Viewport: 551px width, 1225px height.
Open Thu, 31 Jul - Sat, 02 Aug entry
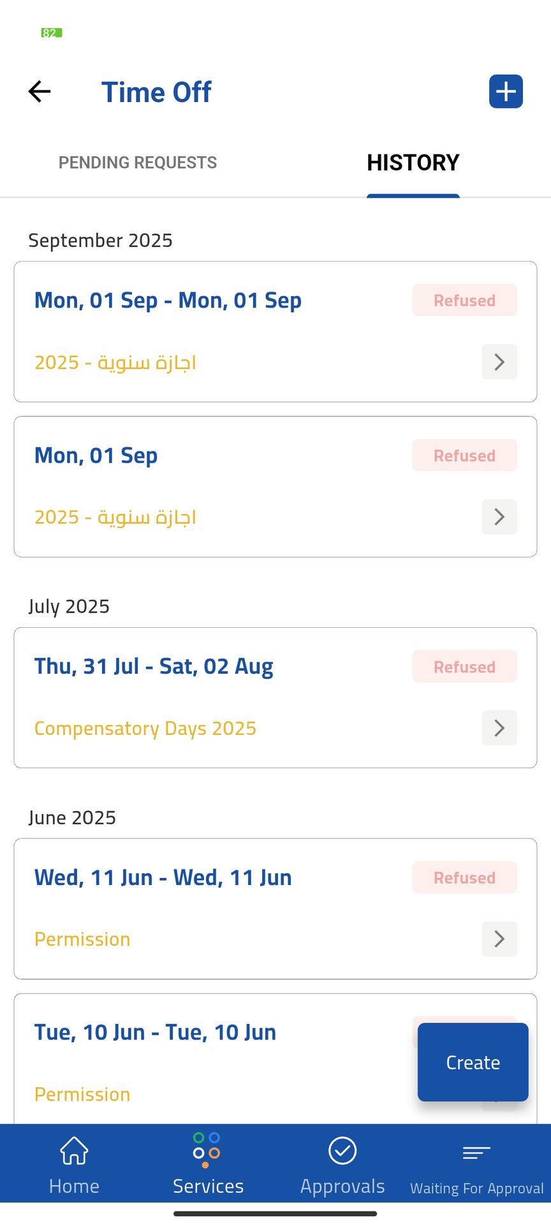click(x=154, y=667)
